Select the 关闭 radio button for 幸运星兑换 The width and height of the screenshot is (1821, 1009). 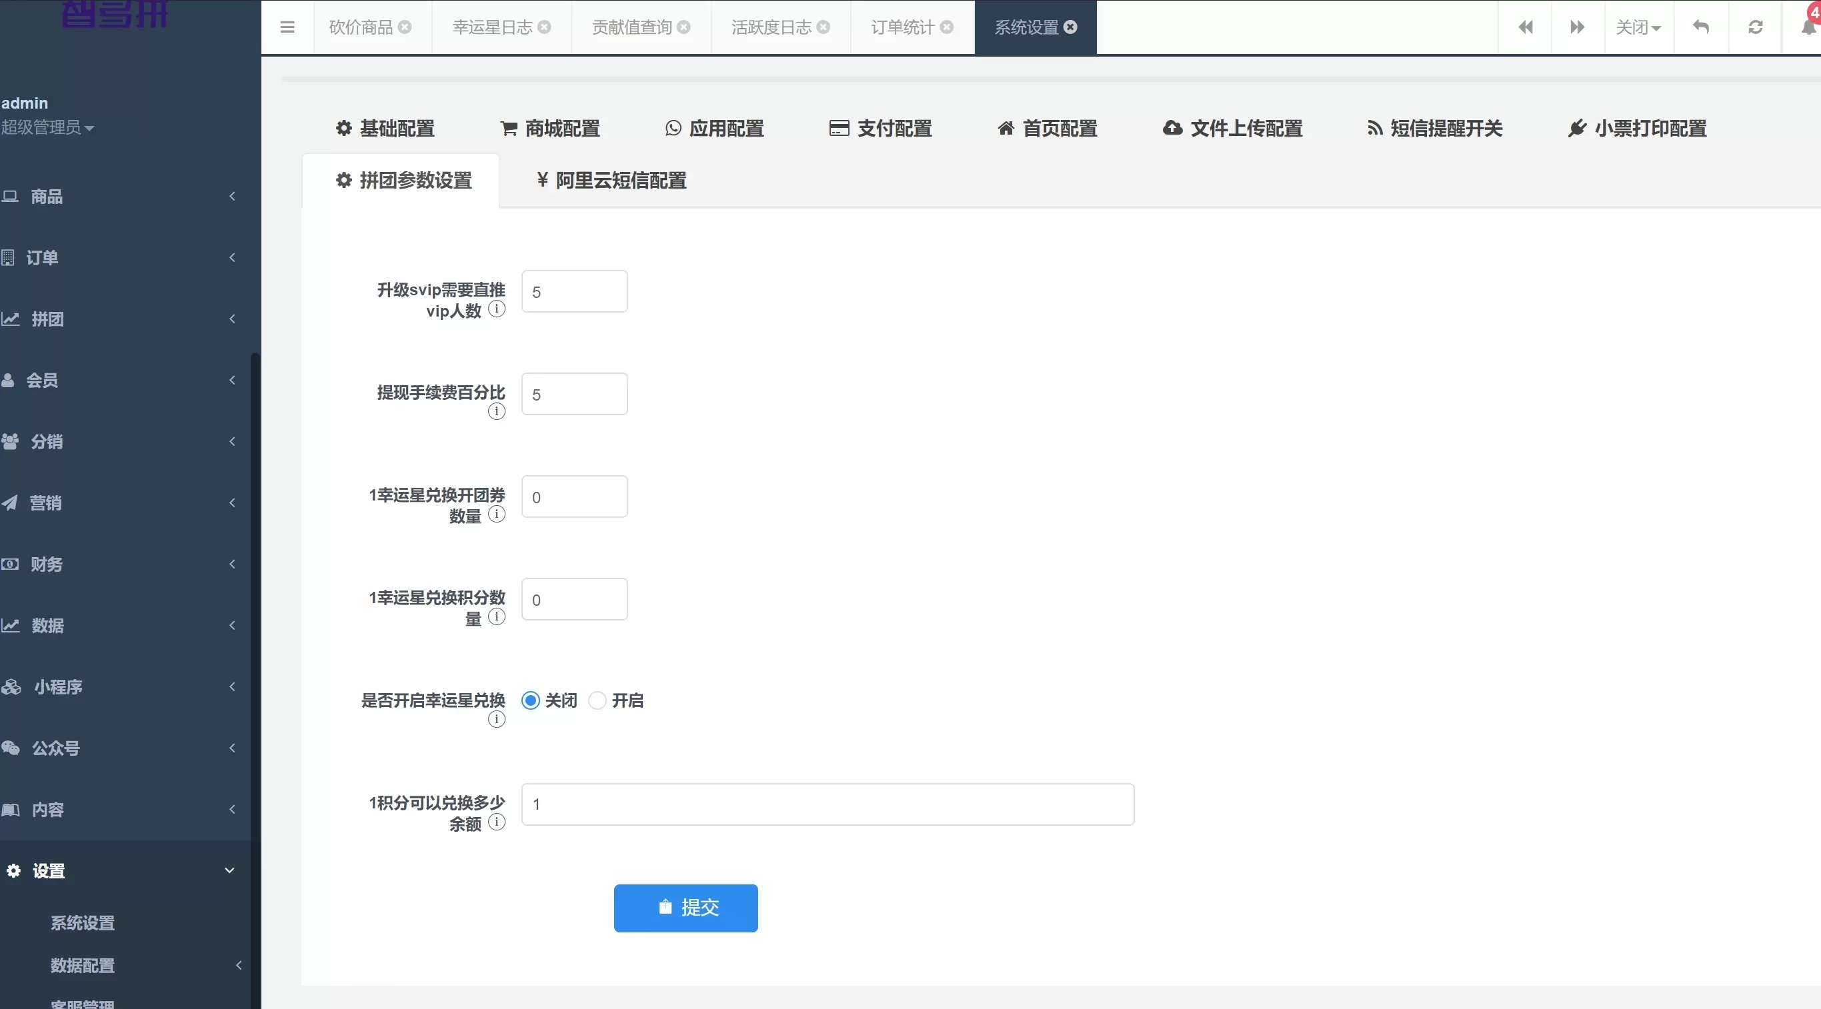tap(529, 700)
